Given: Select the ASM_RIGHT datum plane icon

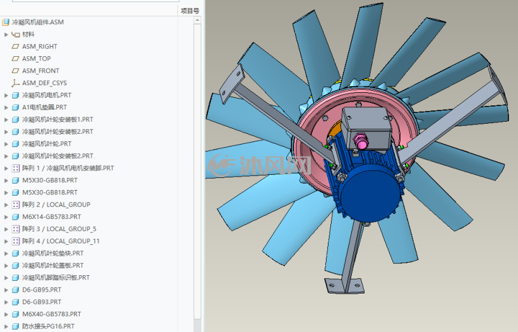Looking at the screenshot, I should coord(16,47).
